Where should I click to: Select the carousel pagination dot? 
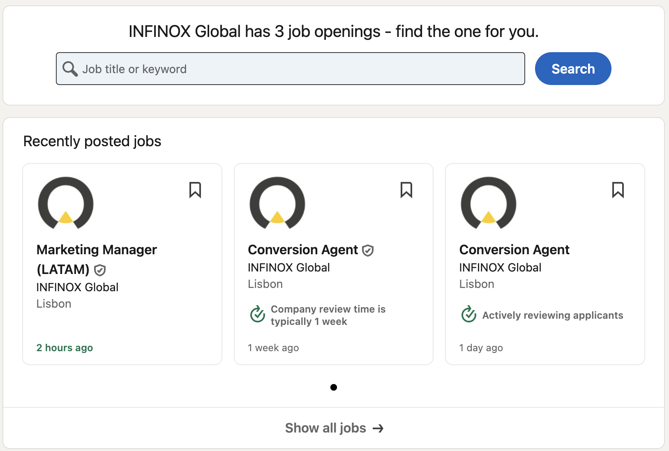[334, 387]
